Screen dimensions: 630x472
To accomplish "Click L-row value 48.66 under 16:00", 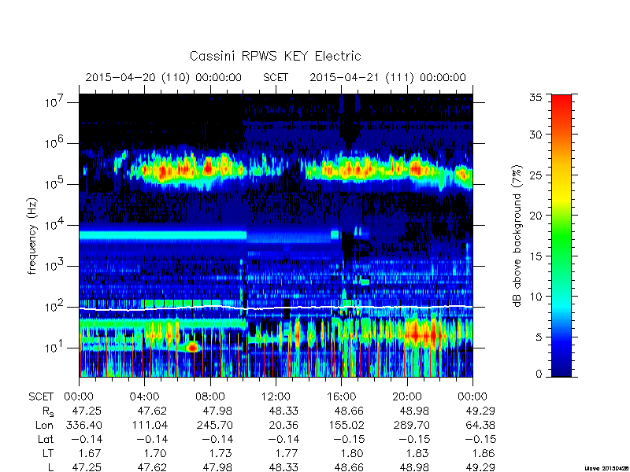I will point(349,466).
